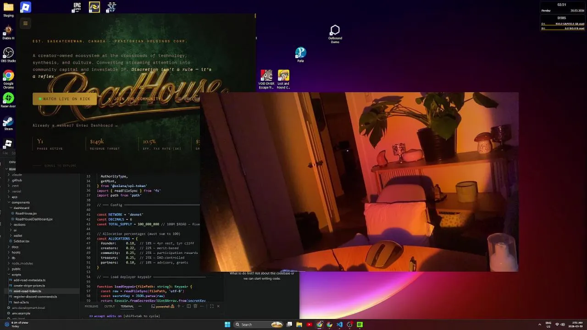Show hidden system tray icons
Screen dimensions: 587x330
[x=540, y=324]
